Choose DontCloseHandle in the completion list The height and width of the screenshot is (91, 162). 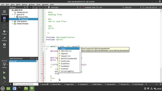[69, 58]
